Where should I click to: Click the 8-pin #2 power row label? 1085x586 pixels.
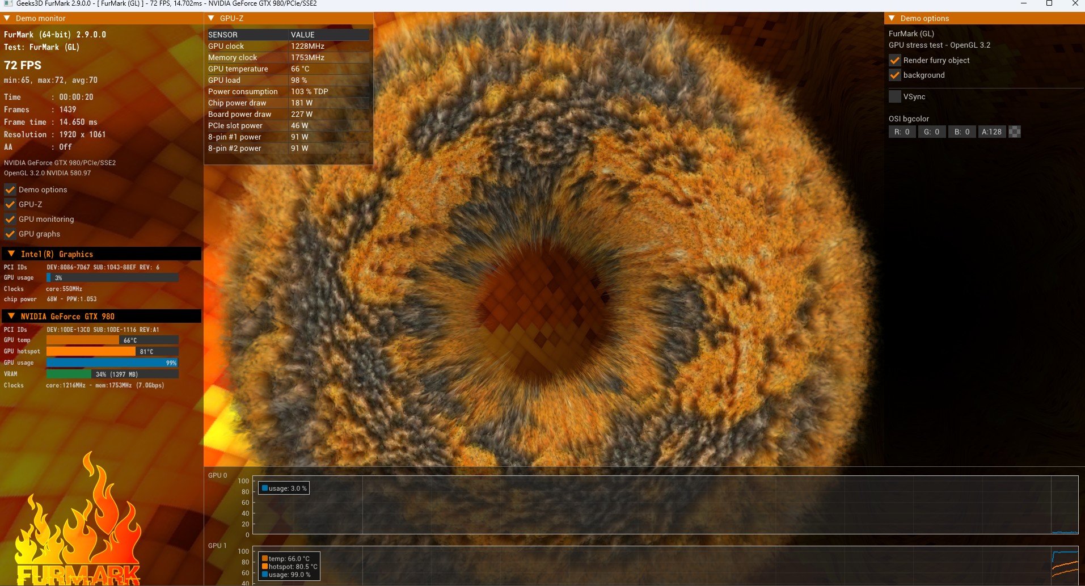[235, 148]
